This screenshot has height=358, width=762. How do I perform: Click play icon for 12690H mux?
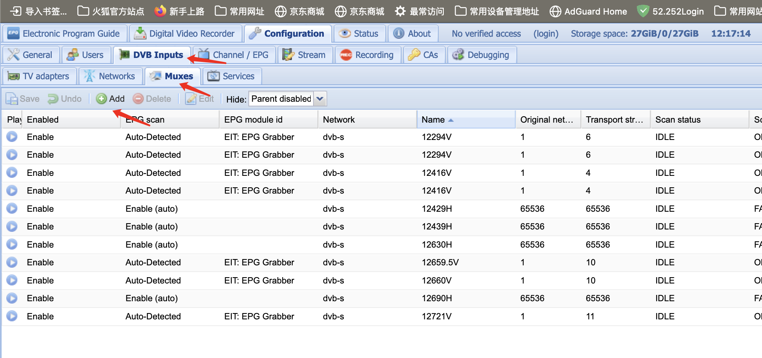point(12,298)
